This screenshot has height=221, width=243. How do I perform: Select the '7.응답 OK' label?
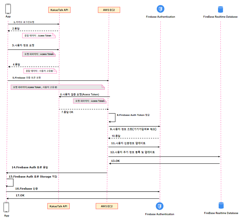tap(67, 112)
